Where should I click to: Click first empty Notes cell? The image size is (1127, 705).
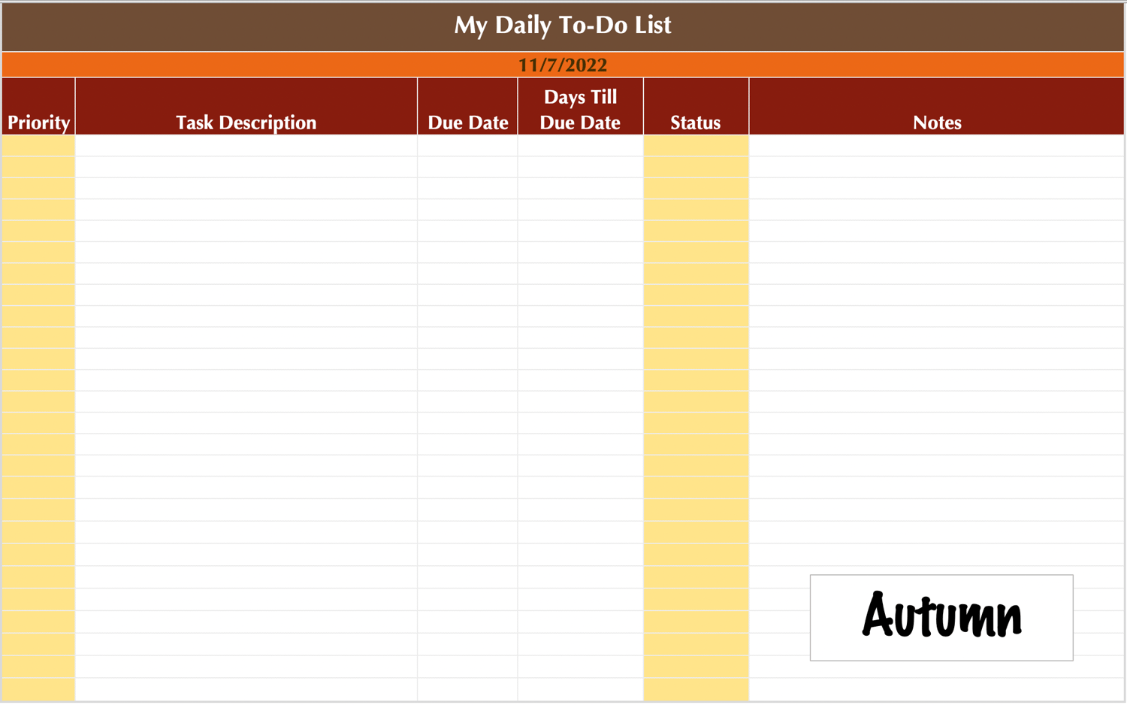coord(937,146)
